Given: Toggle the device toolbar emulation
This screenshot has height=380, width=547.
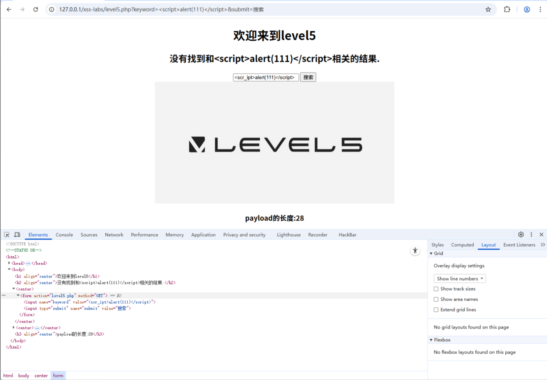Looking at the screenshot, I should click(17, 234).
